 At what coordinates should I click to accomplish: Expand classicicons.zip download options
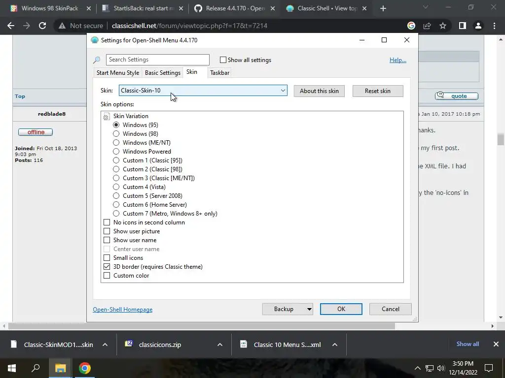tap(220, 345)
